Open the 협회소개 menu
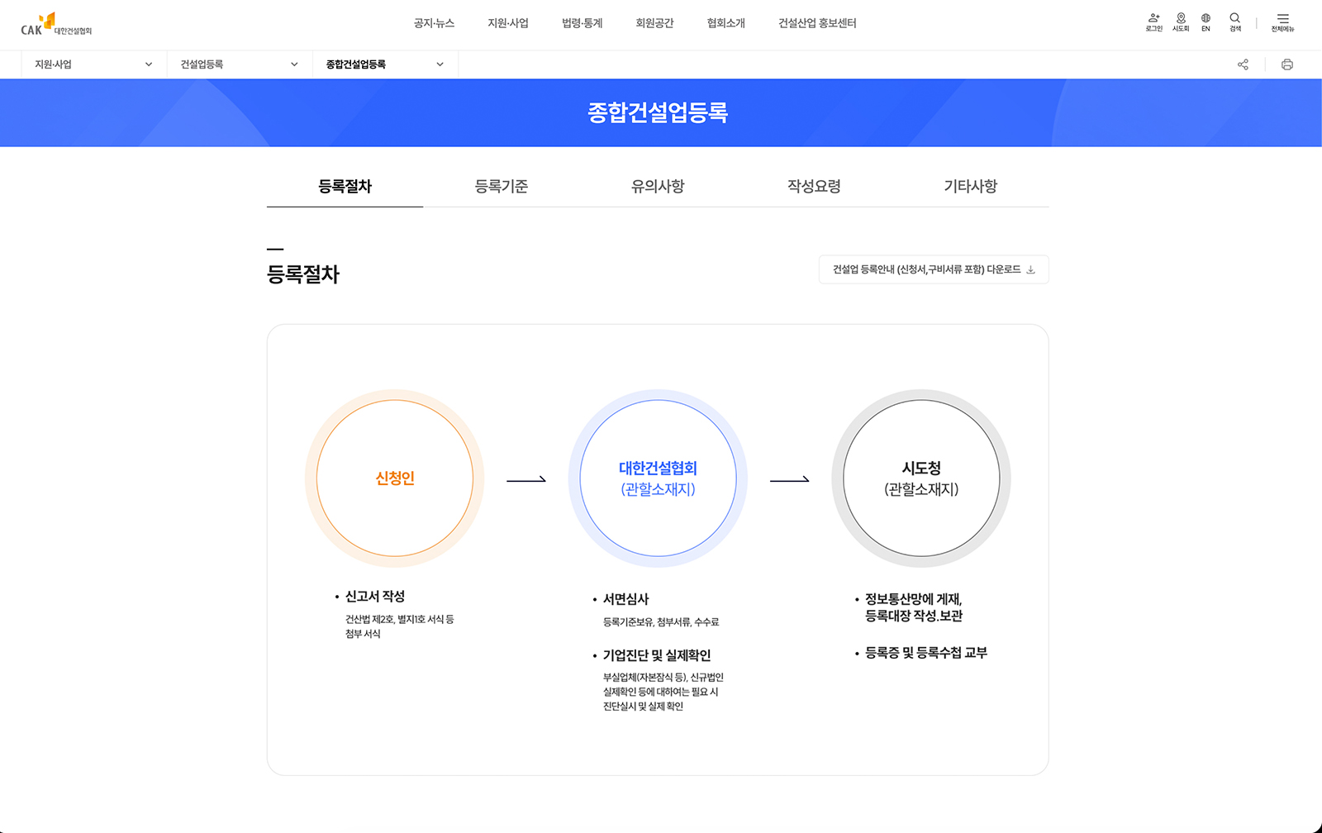Screen dimensions: 1322x833 click(x=726, y=23)
